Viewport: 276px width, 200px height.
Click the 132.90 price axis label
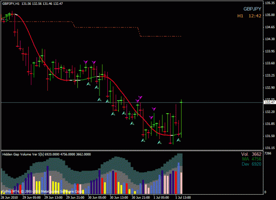(270, 88)
